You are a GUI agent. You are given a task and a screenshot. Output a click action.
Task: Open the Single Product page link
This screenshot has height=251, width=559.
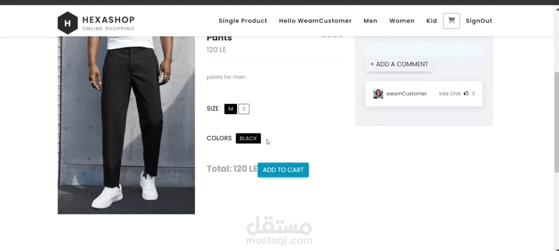(243, 21)
